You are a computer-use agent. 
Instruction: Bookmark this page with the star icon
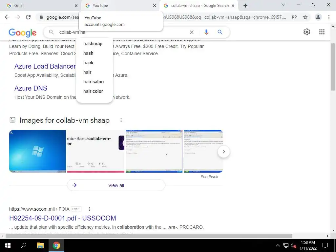[305, 17]
